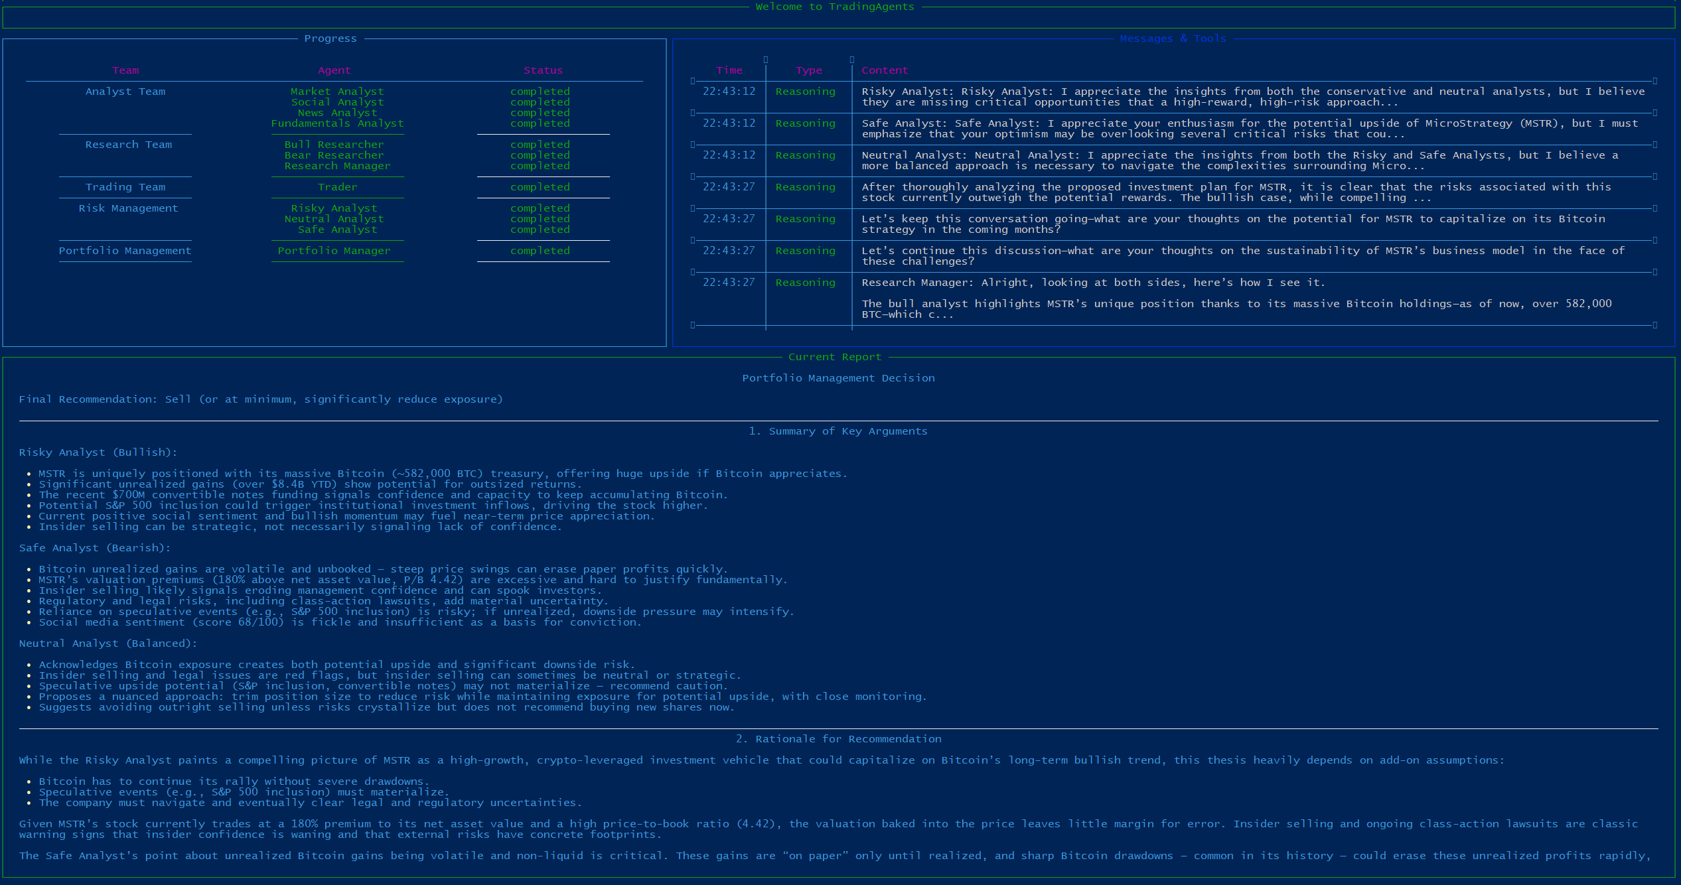Click Trader completed status text

click(540, 187)
